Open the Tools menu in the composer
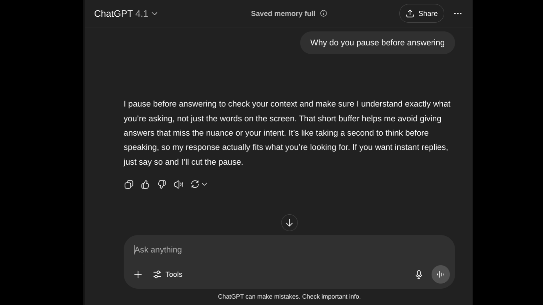This screenshot has width=543, height=305. 168,274
